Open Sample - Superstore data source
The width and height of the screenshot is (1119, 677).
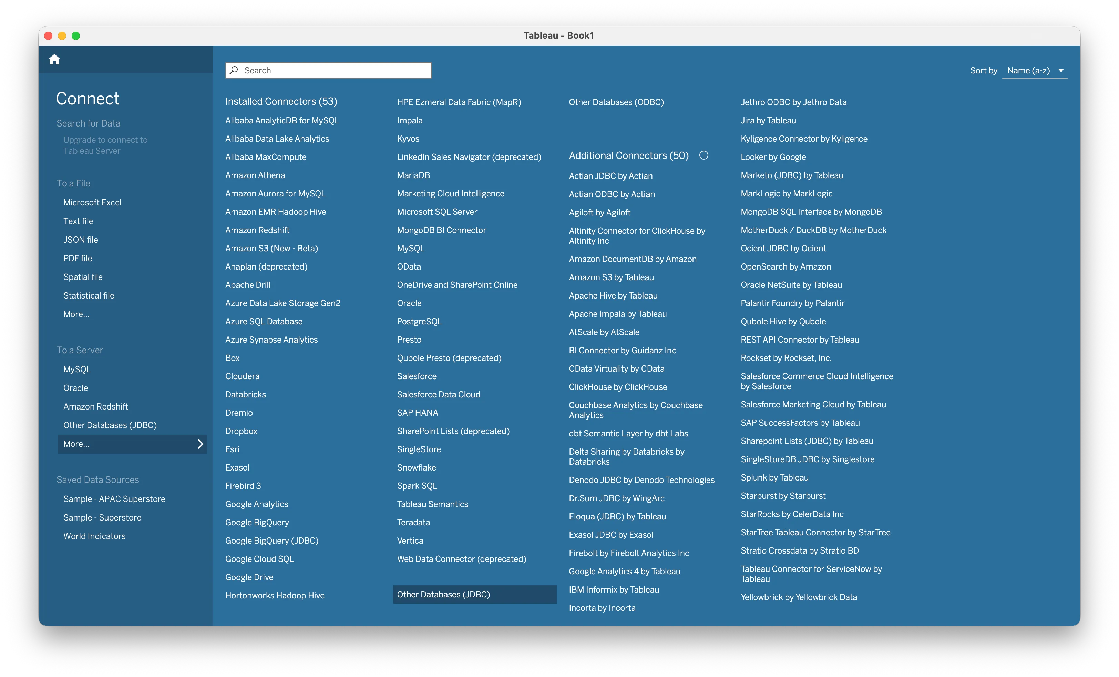102,517
